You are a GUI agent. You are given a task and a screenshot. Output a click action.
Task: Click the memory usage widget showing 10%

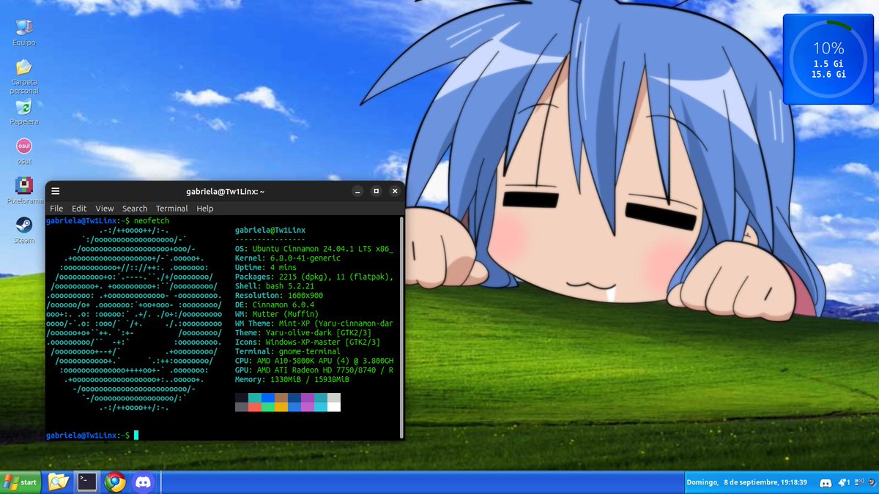pos(828,59)
